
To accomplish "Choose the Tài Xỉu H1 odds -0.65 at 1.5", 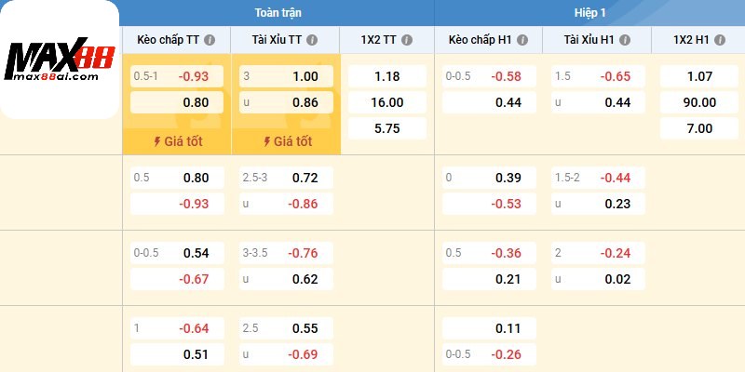I will click(x=598, y=76).
